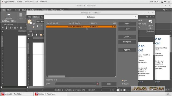Image resolution: width=172 pixels, height=96 pixels.
Task: Click the horizontal scrollbar thumb in record list
Action: [x=56, y=77]
